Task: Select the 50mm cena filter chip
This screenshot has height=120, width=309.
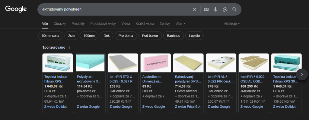Action: (50, 36)
